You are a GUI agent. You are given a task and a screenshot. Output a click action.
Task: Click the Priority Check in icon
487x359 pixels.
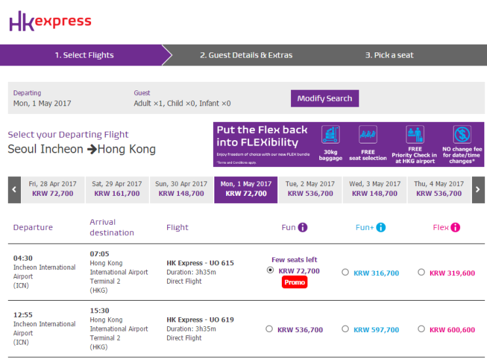coord(415,134)
